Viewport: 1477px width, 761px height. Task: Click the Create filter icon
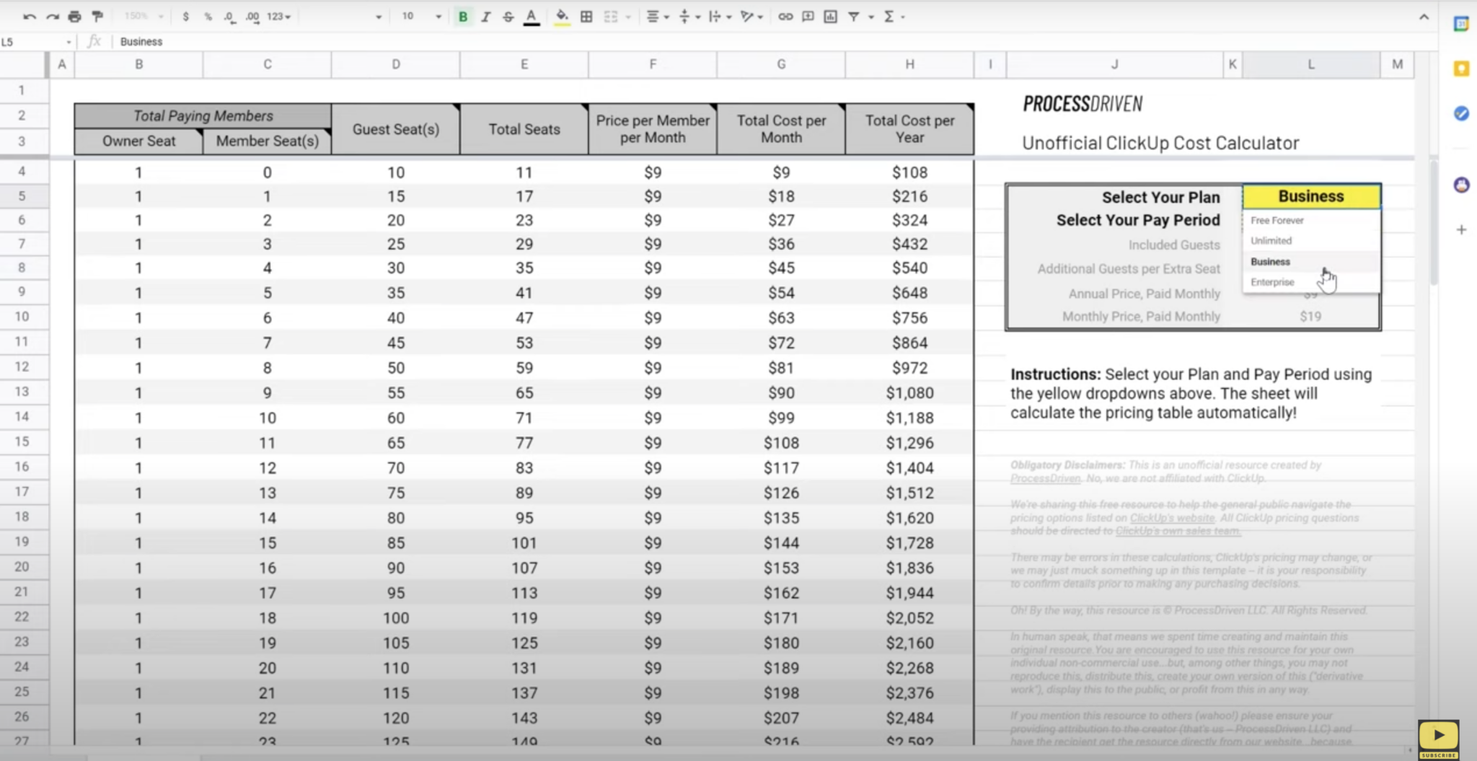pos(854,17)
